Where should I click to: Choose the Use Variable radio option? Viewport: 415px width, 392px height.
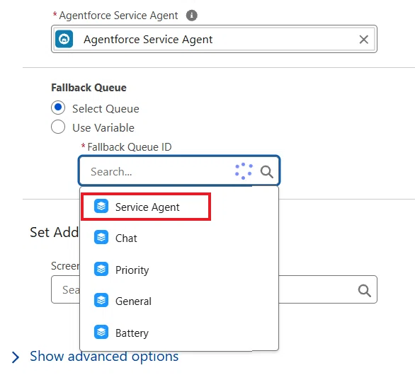point(58,127)
